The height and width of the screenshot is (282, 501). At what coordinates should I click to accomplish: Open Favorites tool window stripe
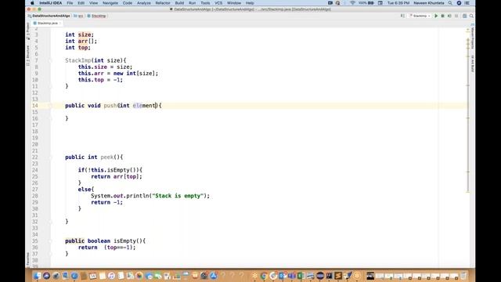[x=28, y=259]
